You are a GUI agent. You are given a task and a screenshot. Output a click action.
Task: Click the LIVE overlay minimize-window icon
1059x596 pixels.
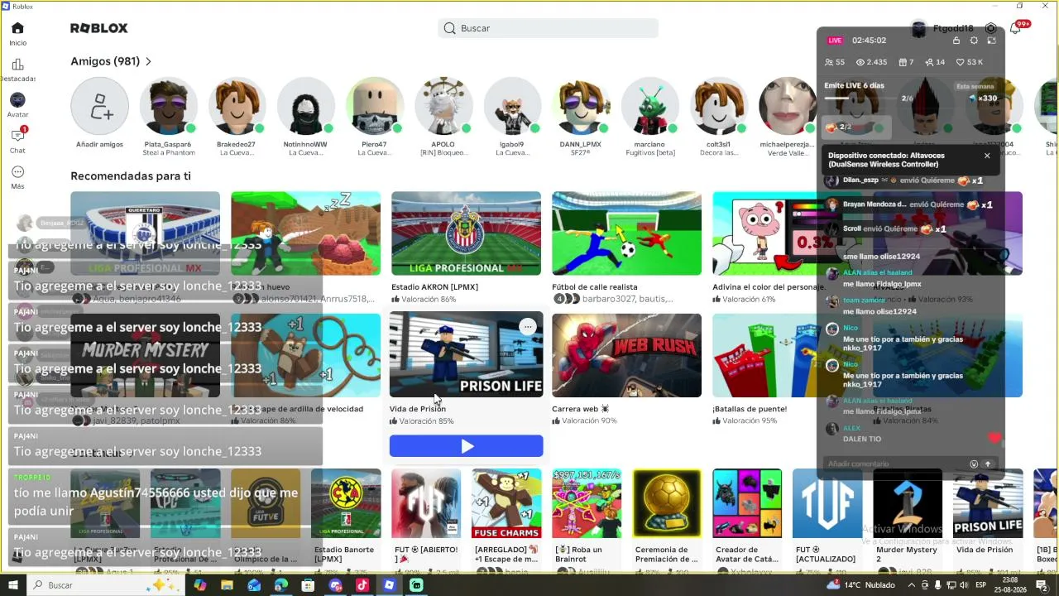point(991,41)
